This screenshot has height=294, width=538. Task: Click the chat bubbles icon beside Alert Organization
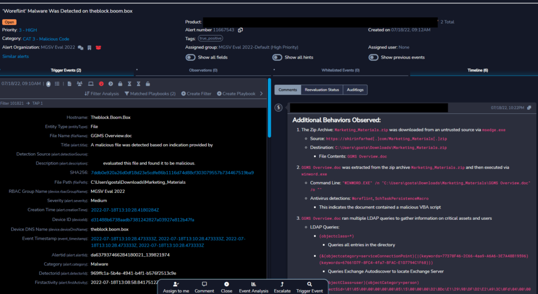coord(81,48)
